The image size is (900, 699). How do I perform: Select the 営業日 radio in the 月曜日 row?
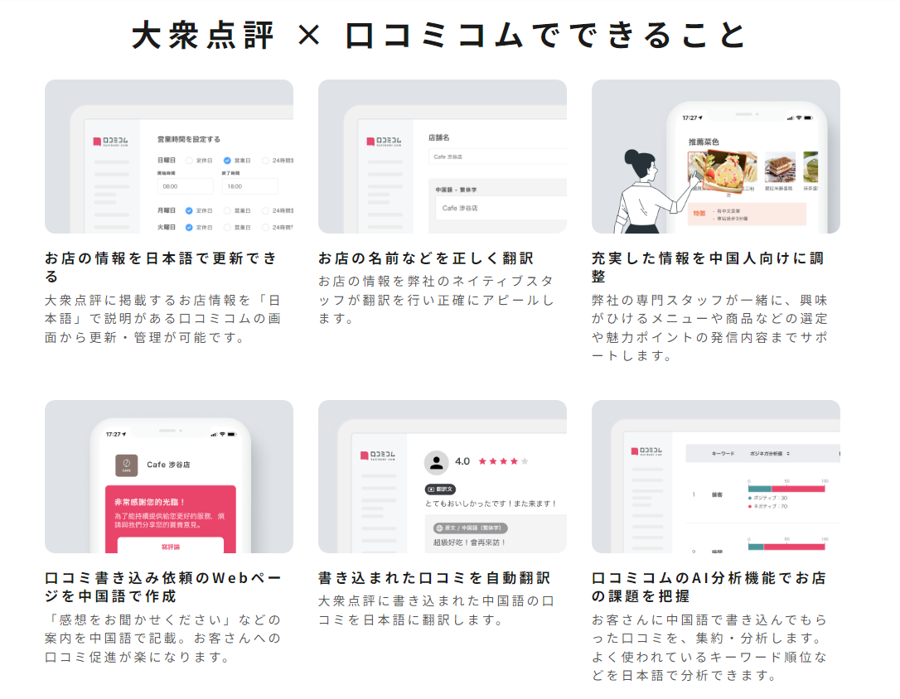click(x=227, y=210)
